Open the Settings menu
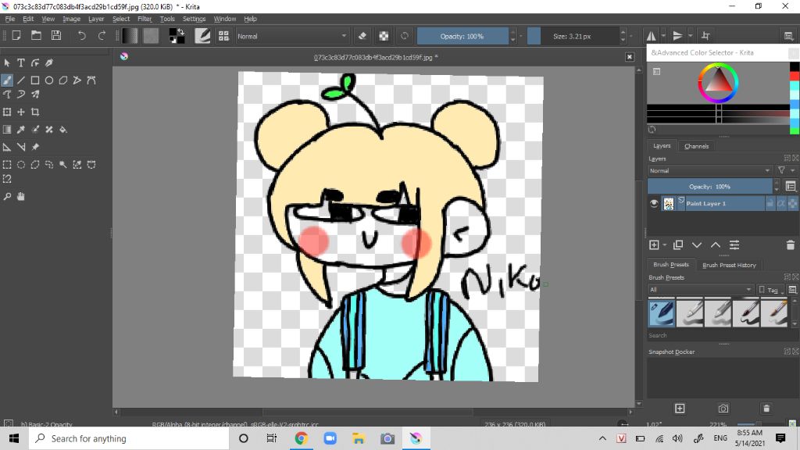 [x=194, y=19]
